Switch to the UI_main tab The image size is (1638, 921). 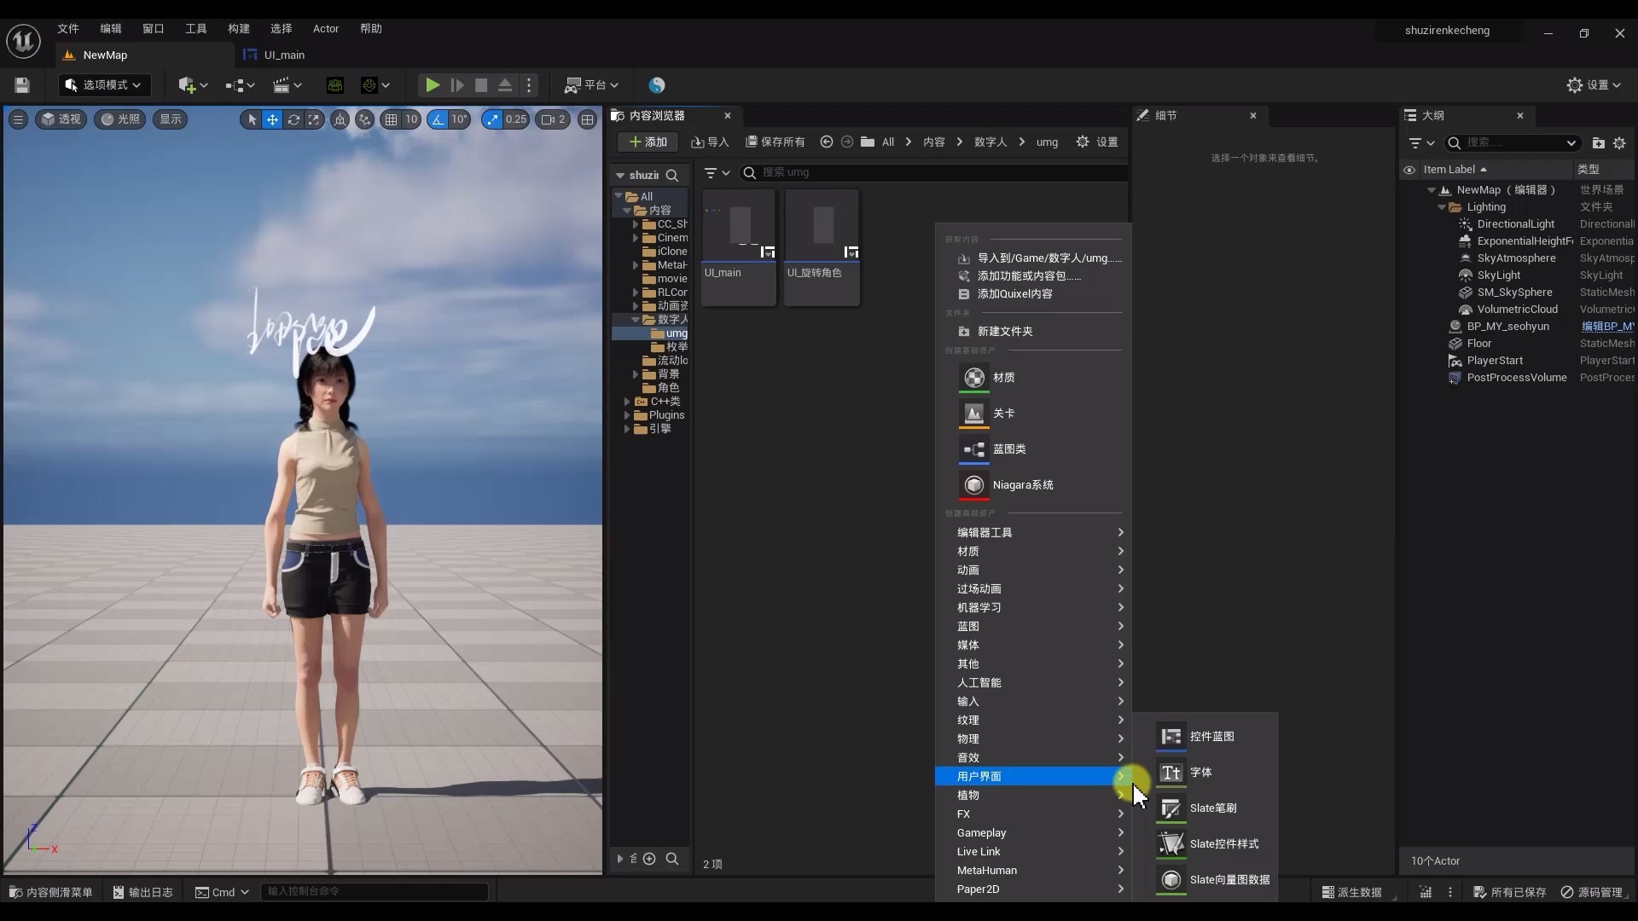click(x=283, y=55)
